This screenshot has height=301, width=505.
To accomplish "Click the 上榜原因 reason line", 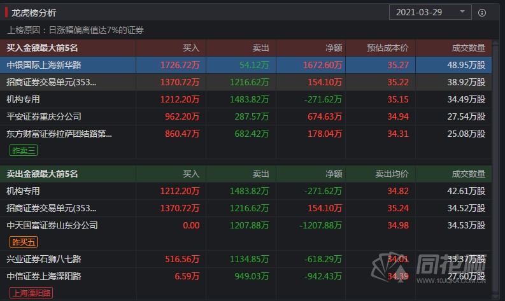I will 75,31.
